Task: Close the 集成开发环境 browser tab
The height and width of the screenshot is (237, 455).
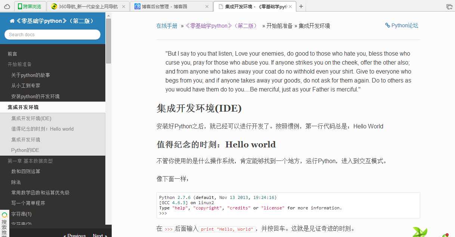Action: point(290,6)
